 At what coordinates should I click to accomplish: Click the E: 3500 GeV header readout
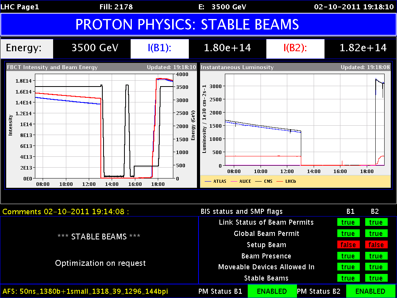[222, 7]
